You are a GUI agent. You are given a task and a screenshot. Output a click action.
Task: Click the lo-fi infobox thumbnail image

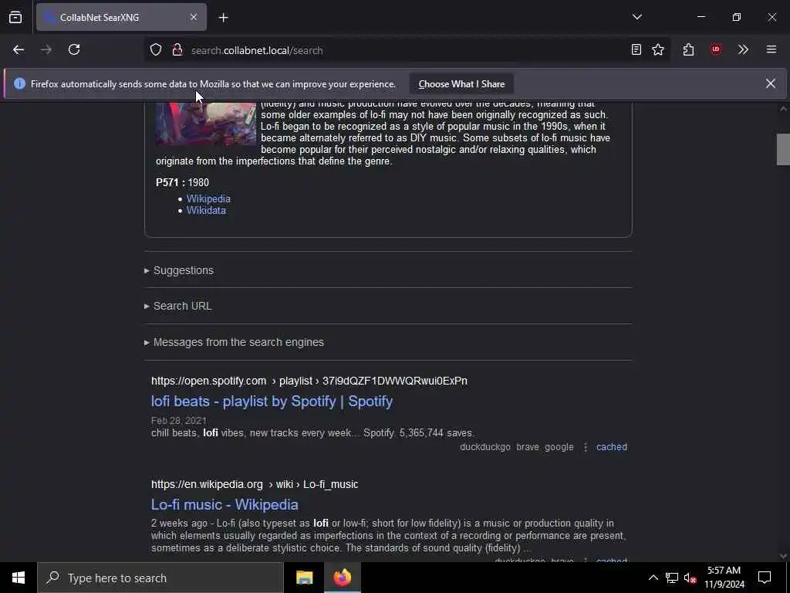(206, 124)
